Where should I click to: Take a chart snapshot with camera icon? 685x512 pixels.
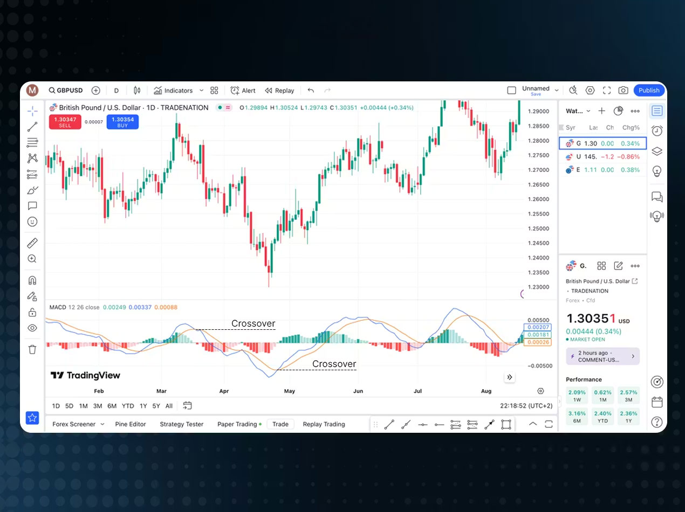pos(623,91)
